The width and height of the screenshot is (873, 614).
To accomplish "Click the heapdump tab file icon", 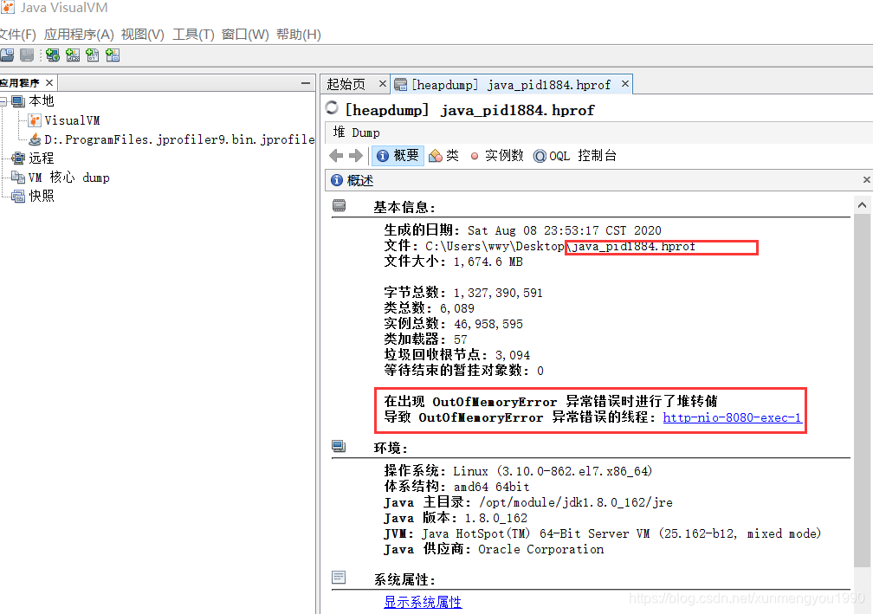I will pyautogui.click(x=400, y=85).
